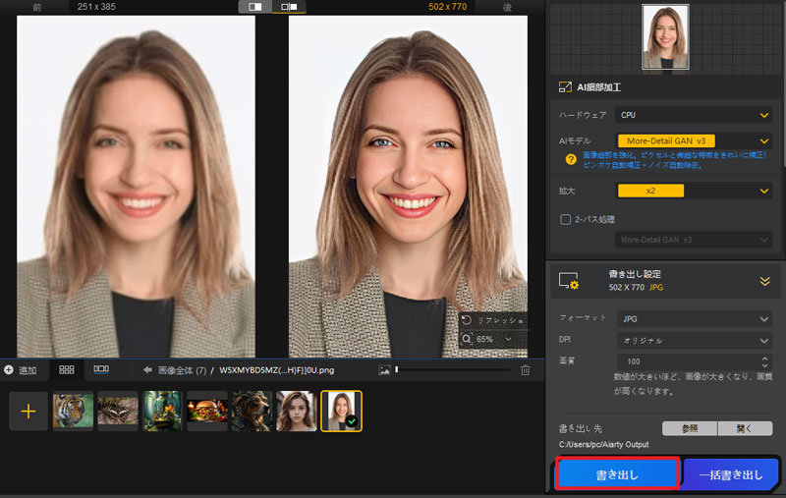This screenshot has height=498, width=786.
Task: Enable the 2-パス処理 checkbox
Action: pos(565,219)
